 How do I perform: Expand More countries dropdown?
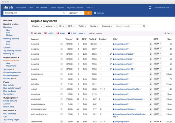82,33
